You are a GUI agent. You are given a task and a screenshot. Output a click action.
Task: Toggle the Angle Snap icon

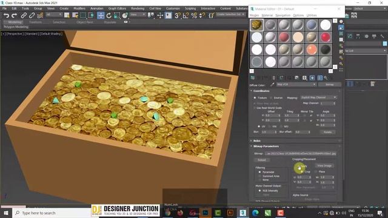186,16
